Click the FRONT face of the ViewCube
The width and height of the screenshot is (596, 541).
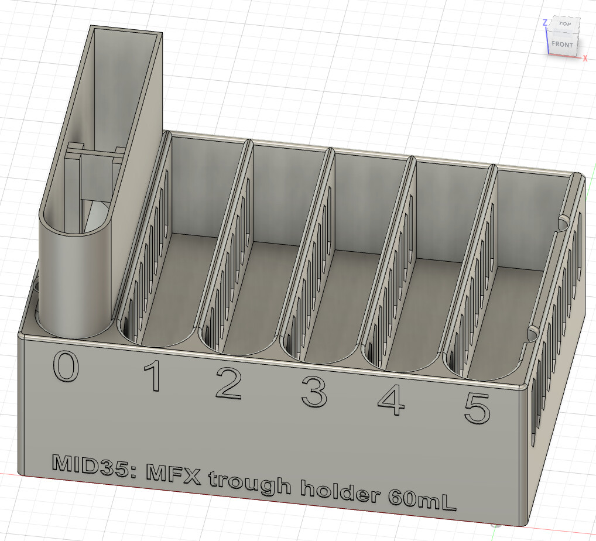(x=563, y=44)
